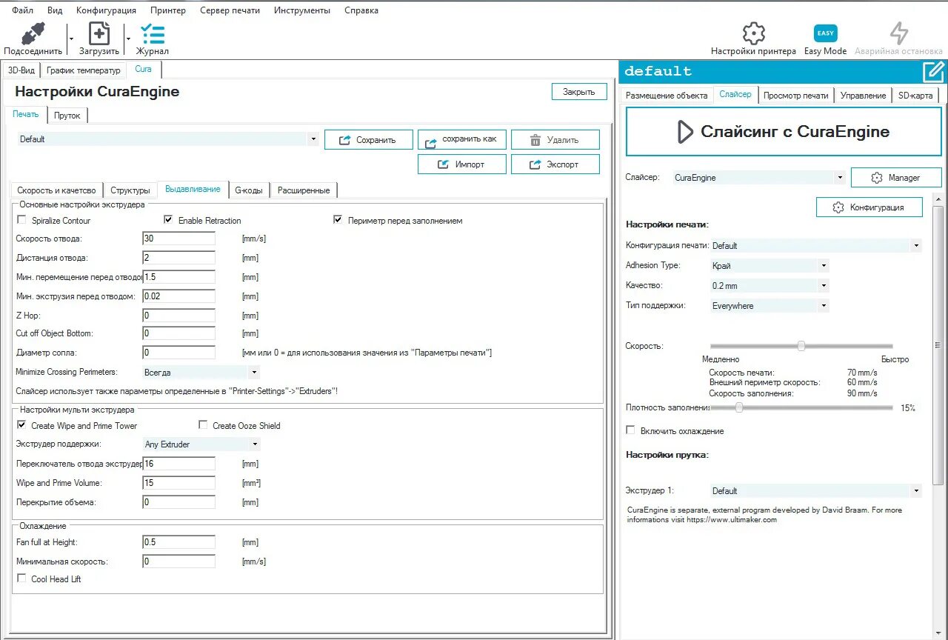Click the Экспорт button
The image size is (948, 640).
click(555, 164)
